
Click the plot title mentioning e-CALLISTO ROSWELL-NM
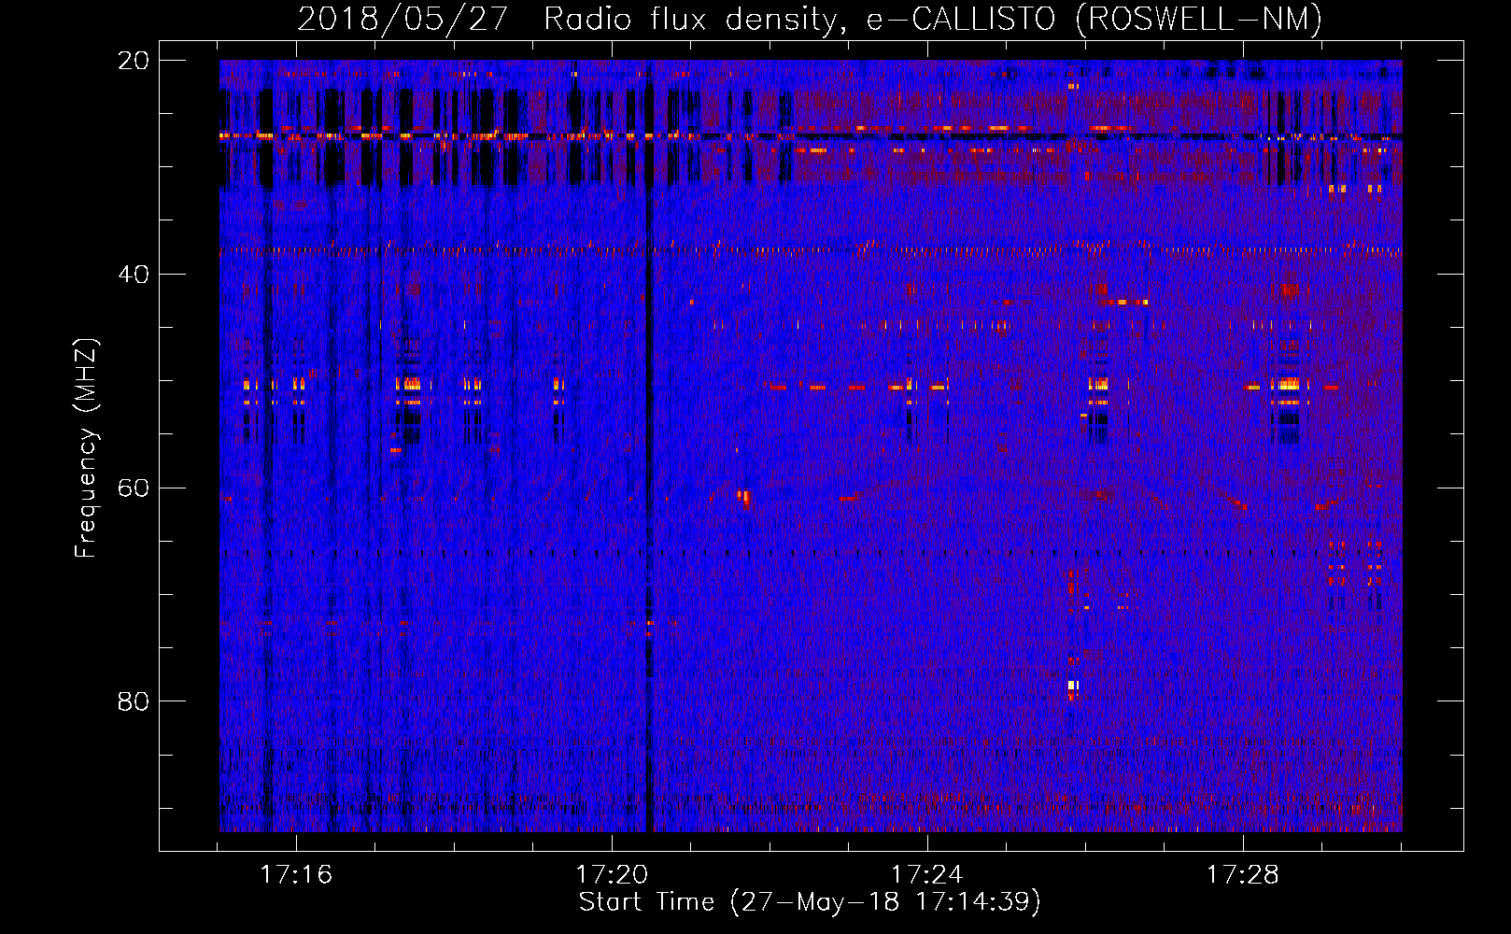[810, 19]
